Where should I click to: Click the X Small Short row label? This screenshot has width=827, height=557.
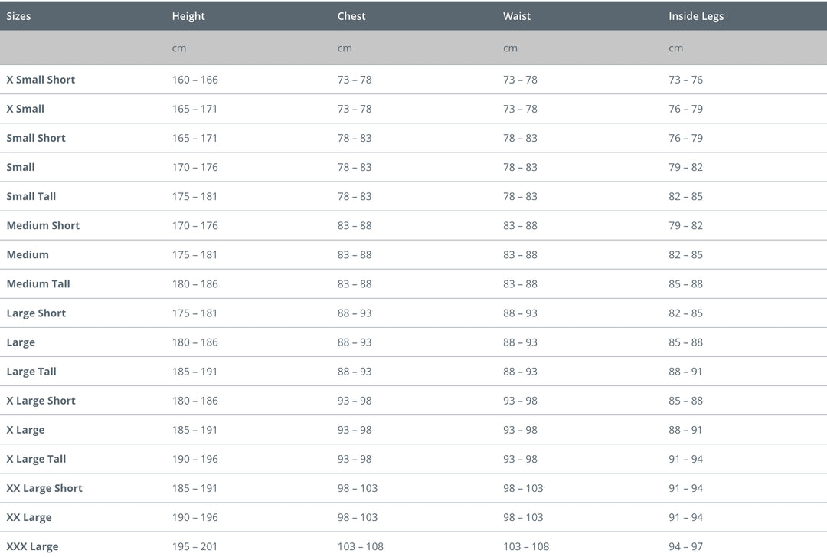click(41, 80)
